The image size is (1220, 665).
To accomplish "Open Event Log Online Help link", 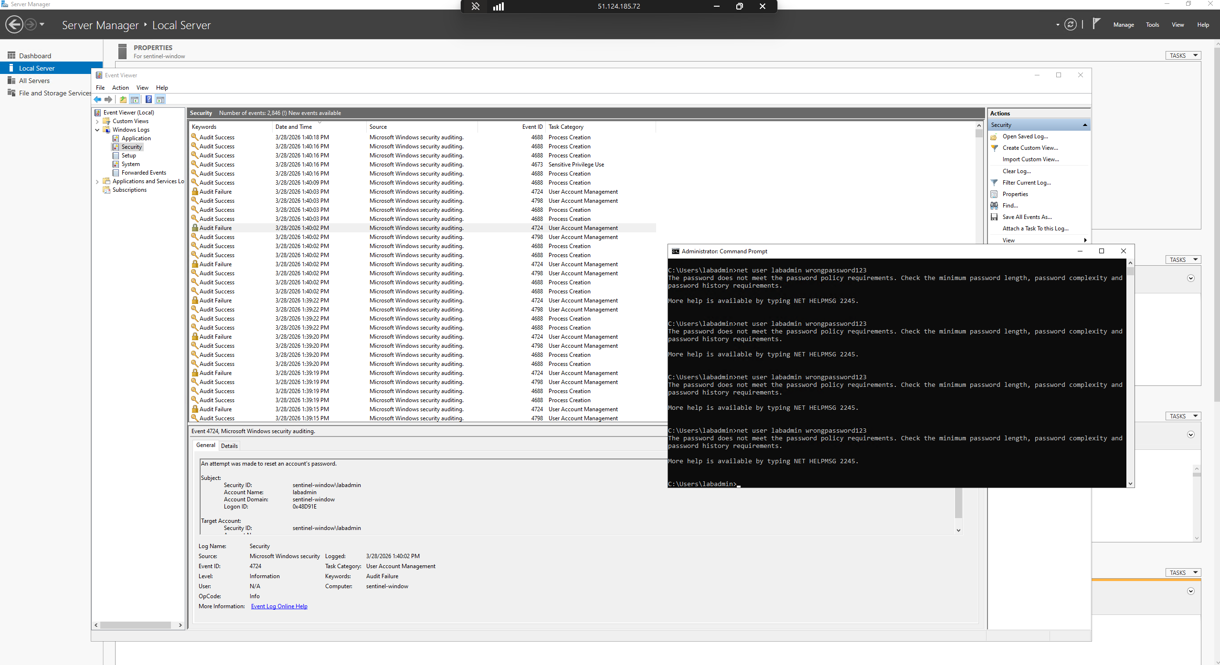I will tap(279, 606).
